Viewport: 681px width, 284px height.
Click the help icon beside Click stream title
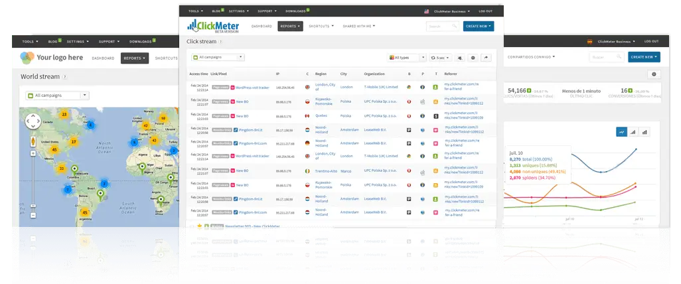tap(220, 42)
